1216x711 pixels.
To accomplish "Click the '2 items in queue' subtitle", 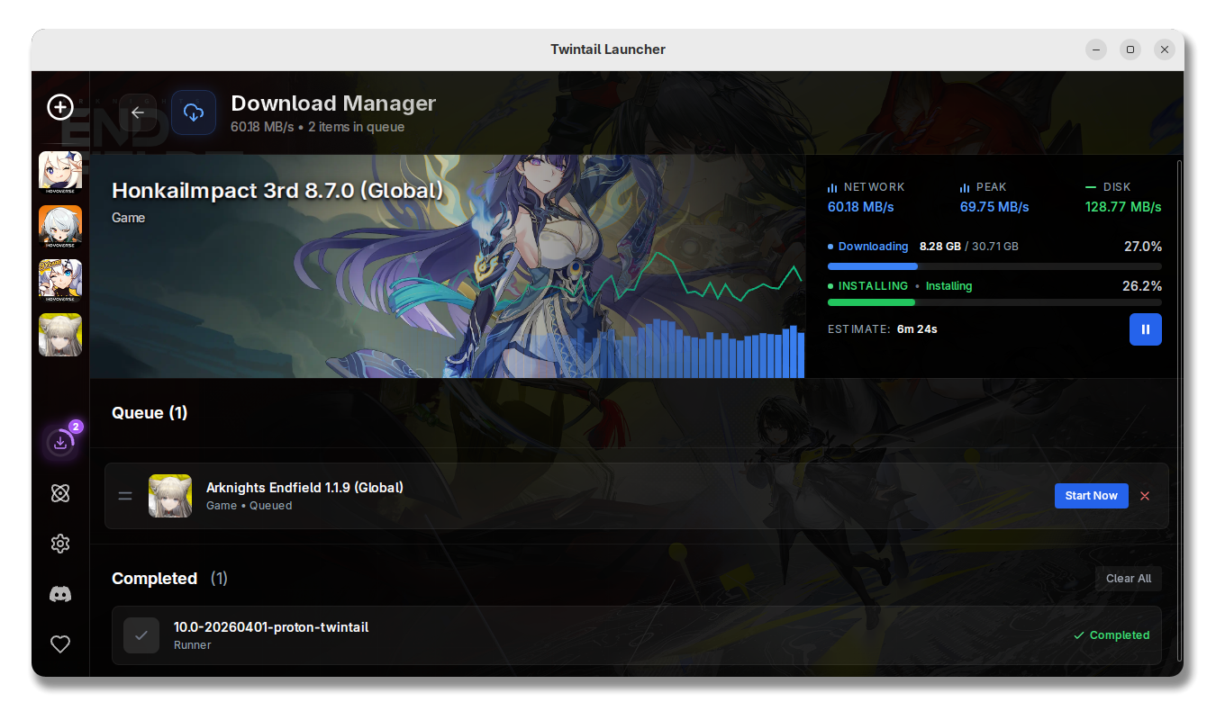I will click(x=356, y=127).
